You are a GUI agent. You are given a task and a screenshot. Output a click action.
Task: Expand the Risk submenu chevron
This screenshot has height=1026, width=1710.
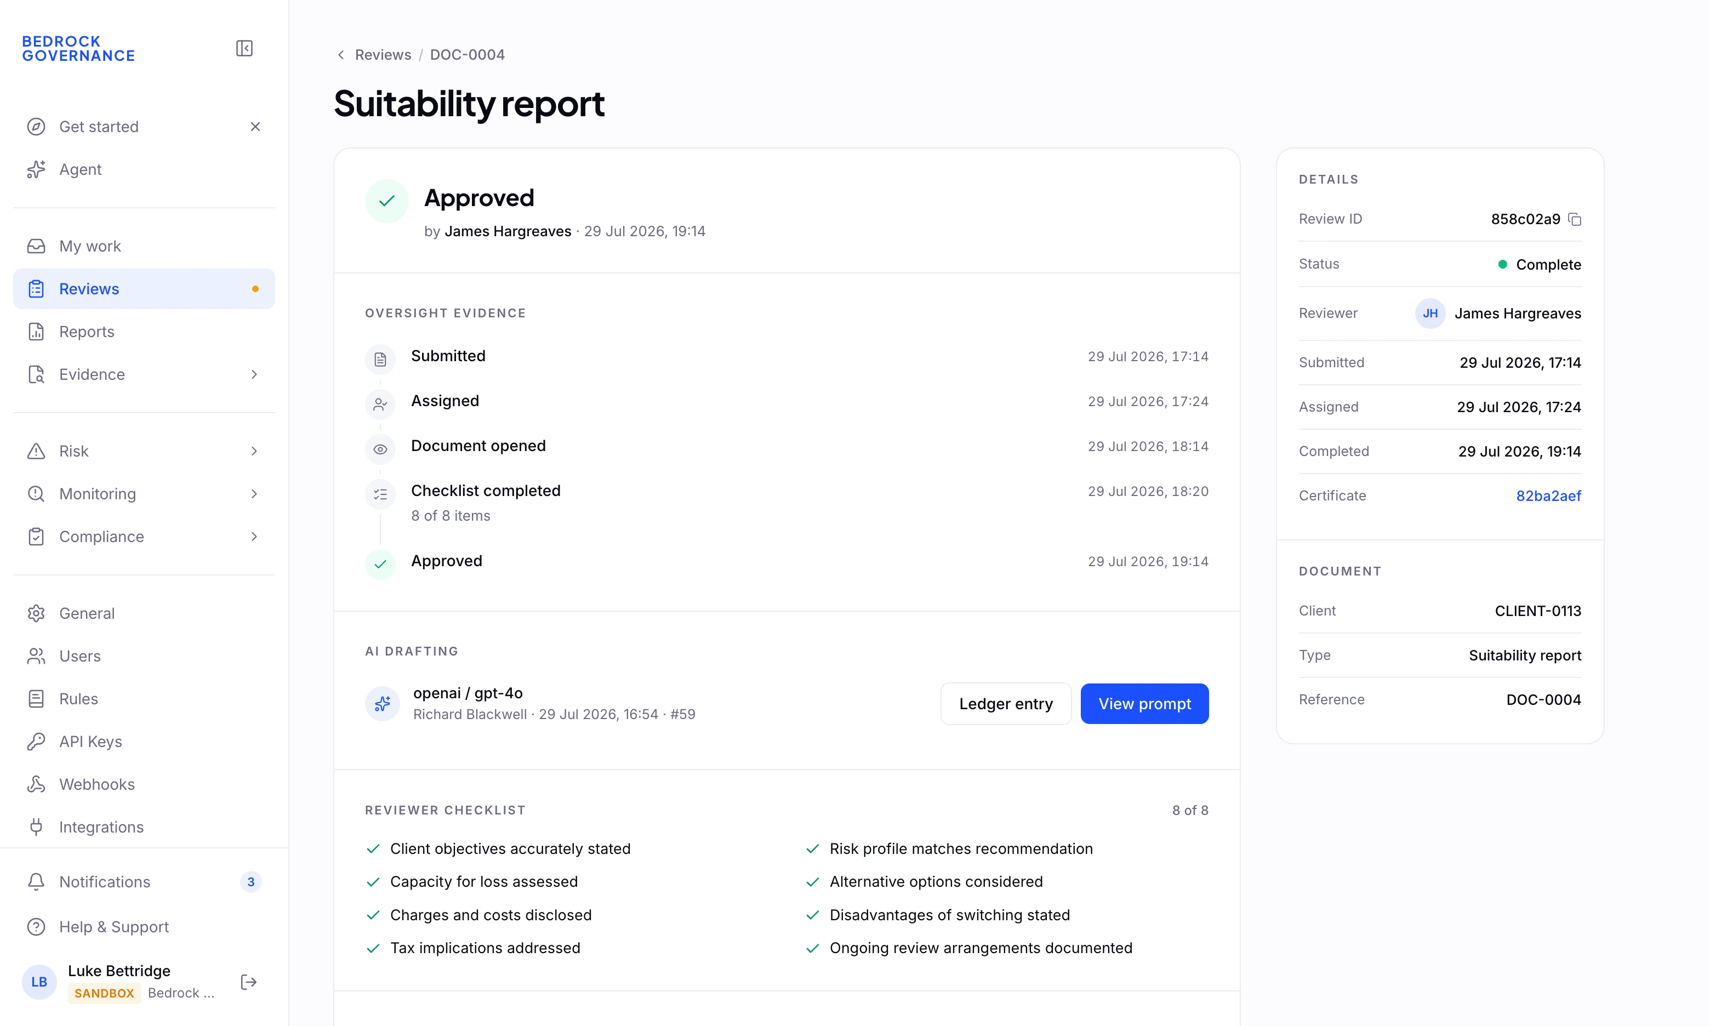[254, 452]
